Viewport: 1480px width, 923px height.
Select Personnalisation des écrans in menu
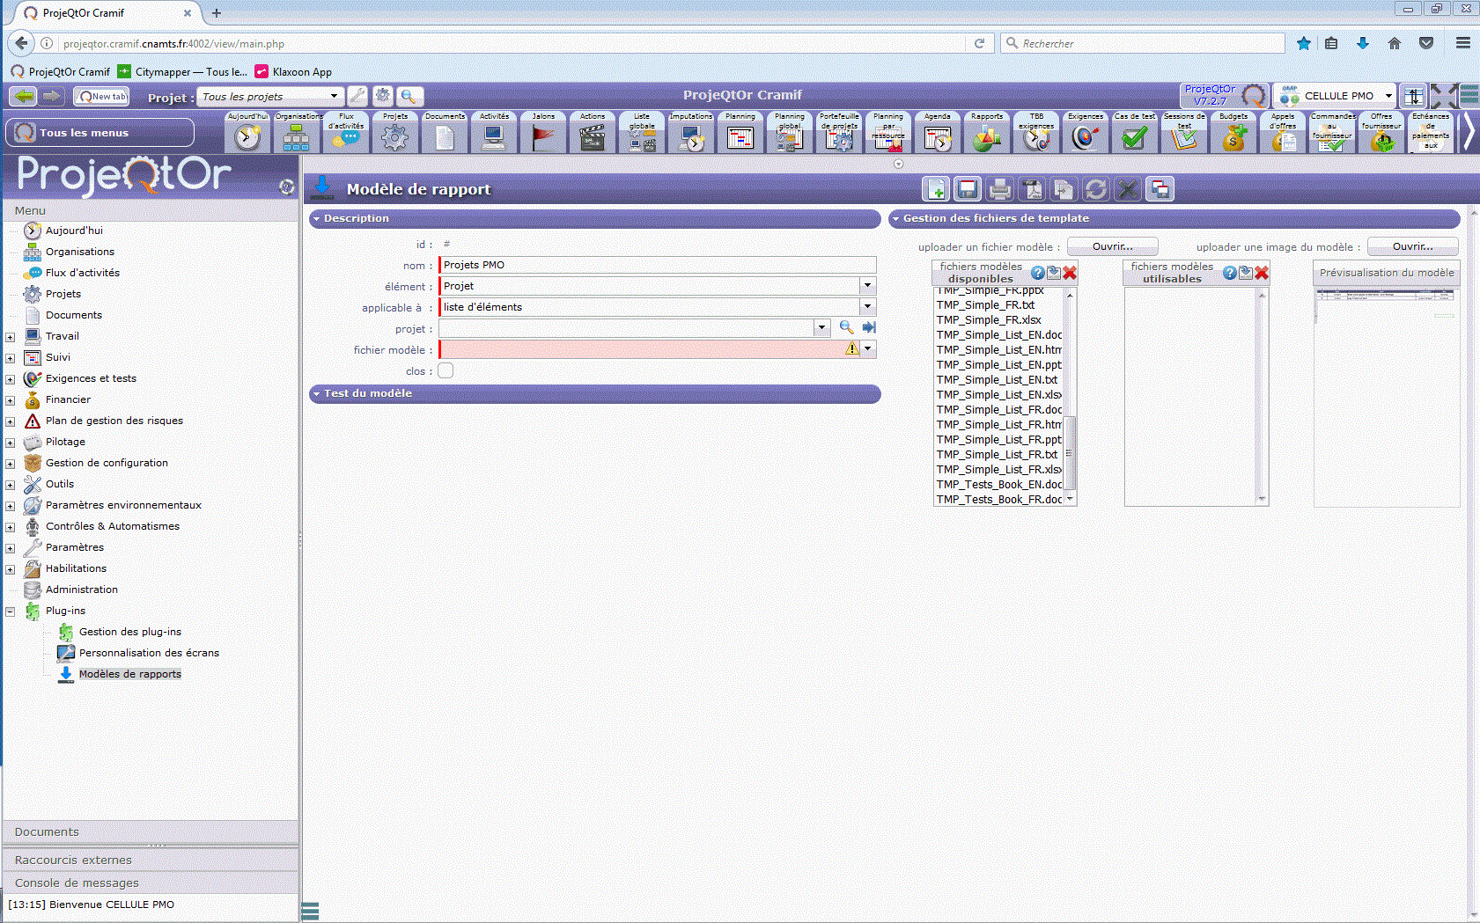pyautogui.click(x=149, y=653)
